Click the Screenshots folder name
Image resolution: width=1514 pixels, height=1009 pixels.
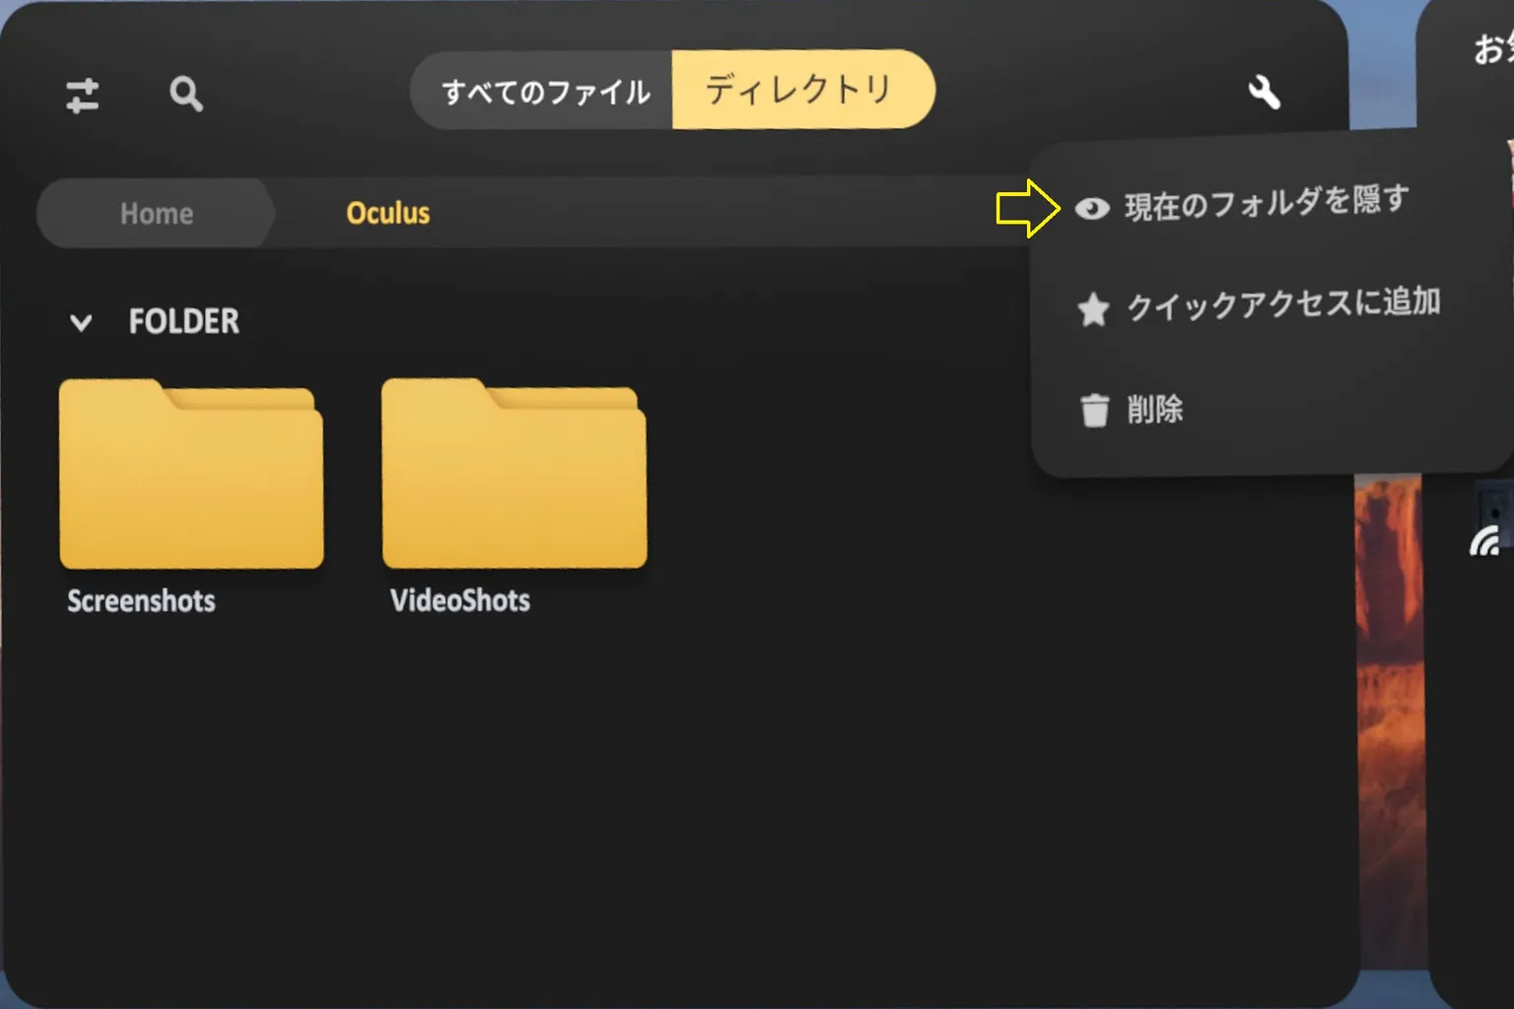pyautogui.click(x=141, y=601)
